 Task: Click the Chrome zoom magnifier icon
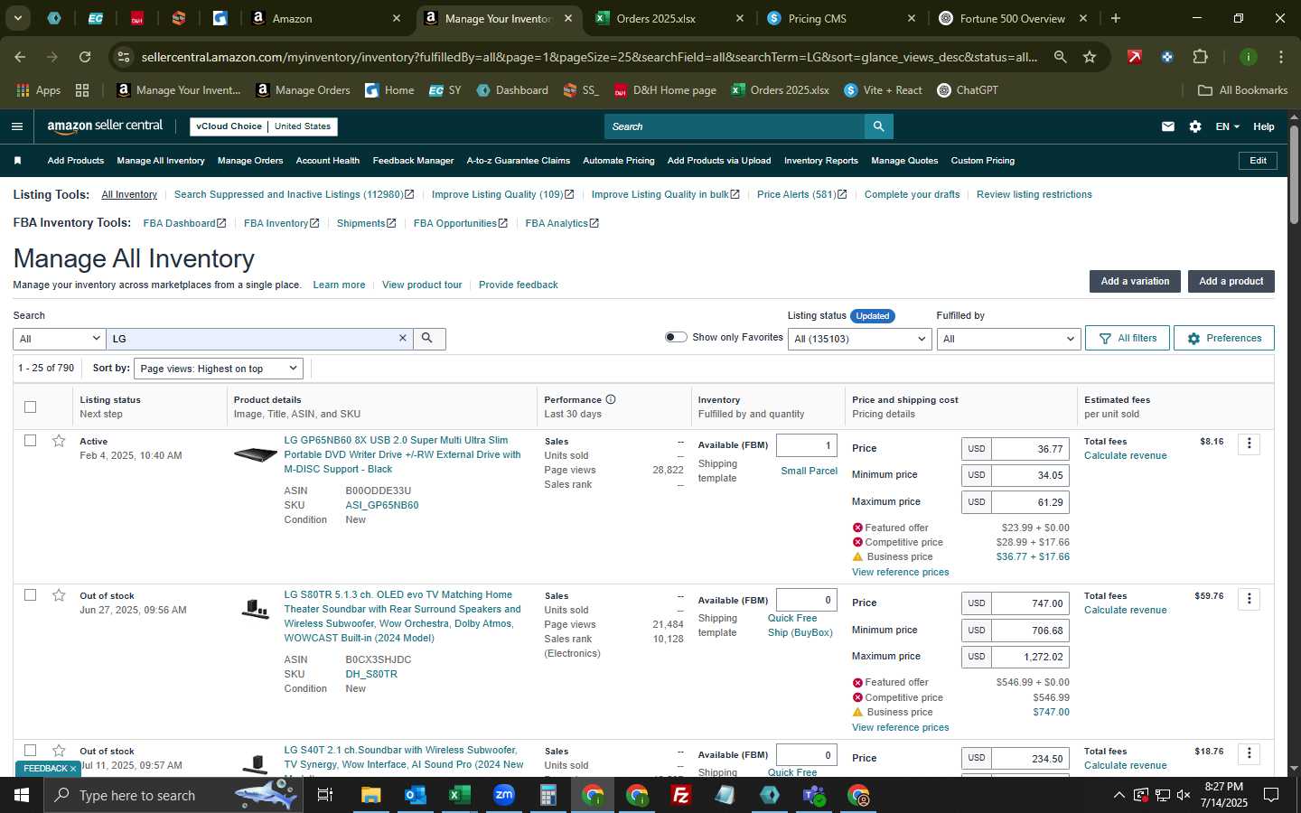pyautogui.click(x=1060, y=57)
